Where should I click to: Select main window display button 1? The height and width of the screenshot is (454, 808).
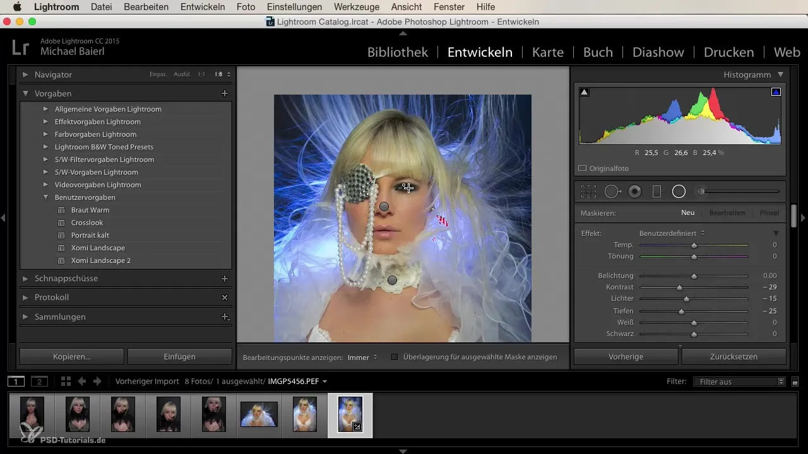[x=16, y=381]
